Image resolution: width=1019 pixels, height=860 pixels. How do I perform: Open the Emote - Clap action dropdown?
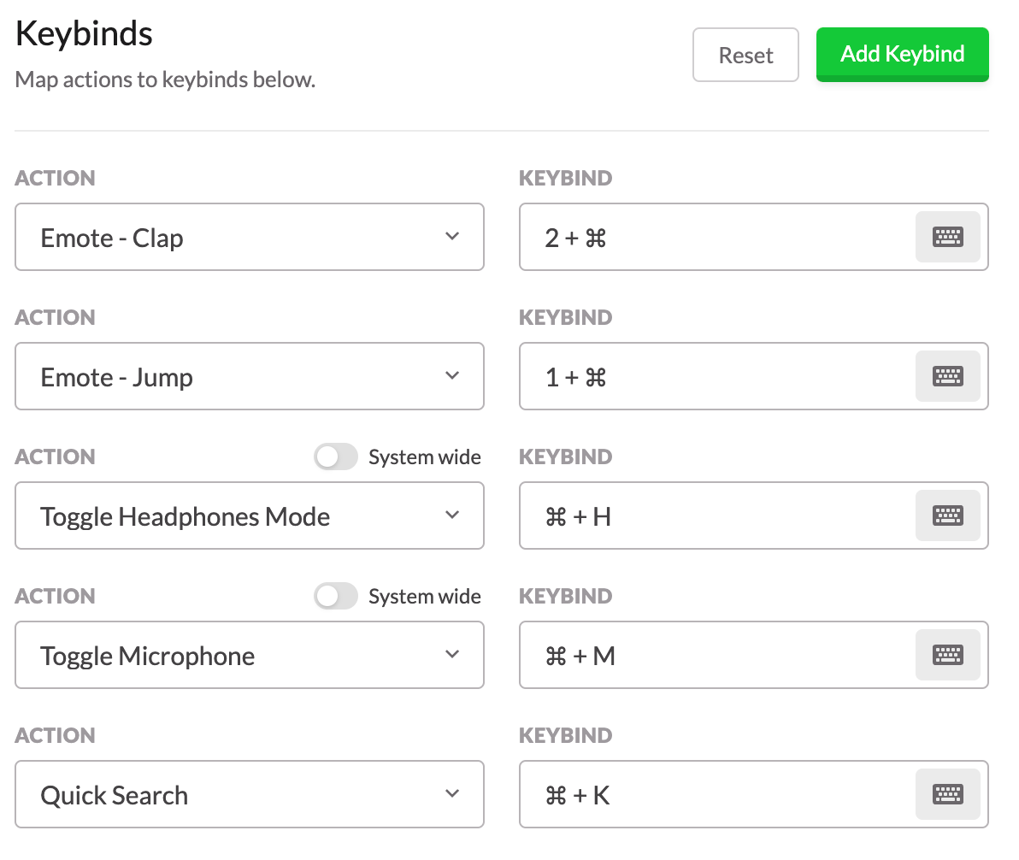250,237
